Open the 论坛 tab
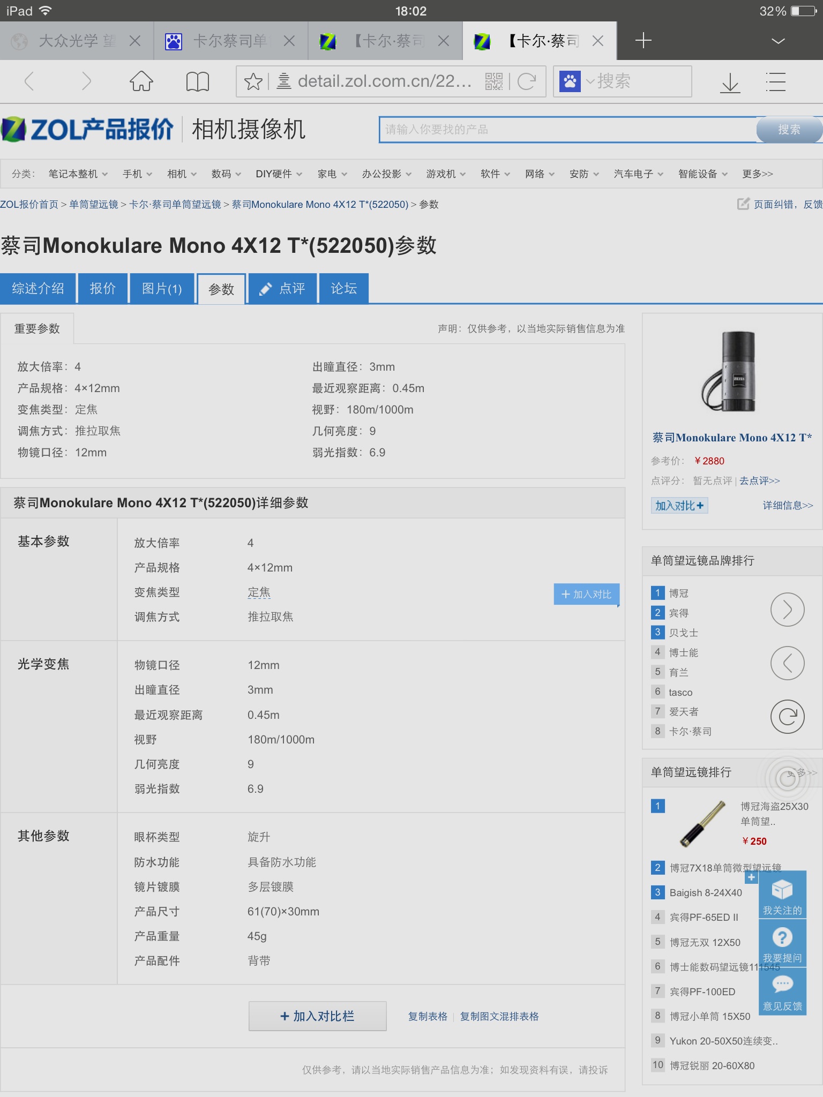This screenshot has height=1097, width=823. [x=343, y=289]
